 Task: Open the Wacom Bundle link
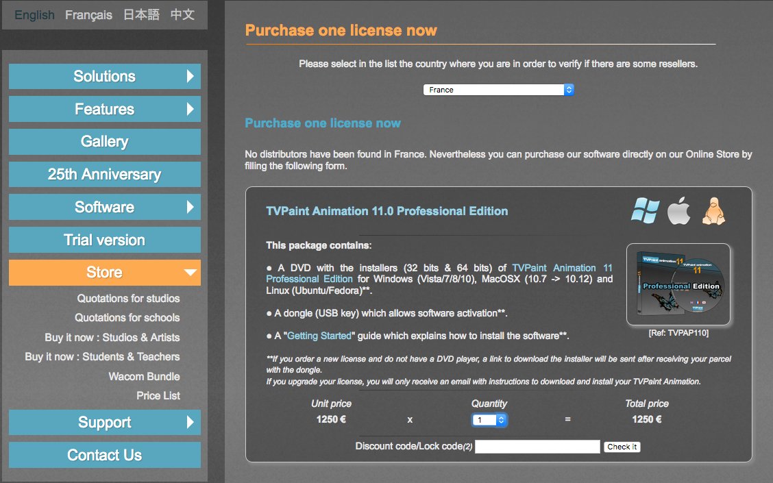pos(144,377)
